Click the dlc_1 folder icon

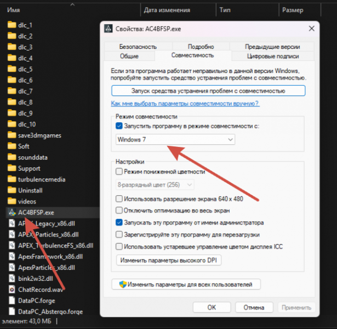[12, 25]
